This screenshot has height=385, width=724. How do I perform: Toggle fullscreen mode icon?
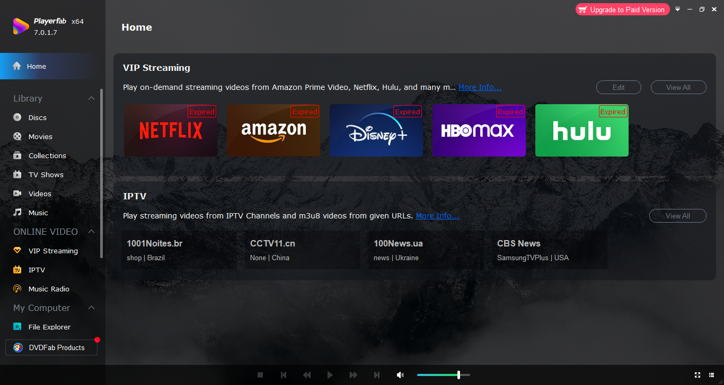pos(697,375)
